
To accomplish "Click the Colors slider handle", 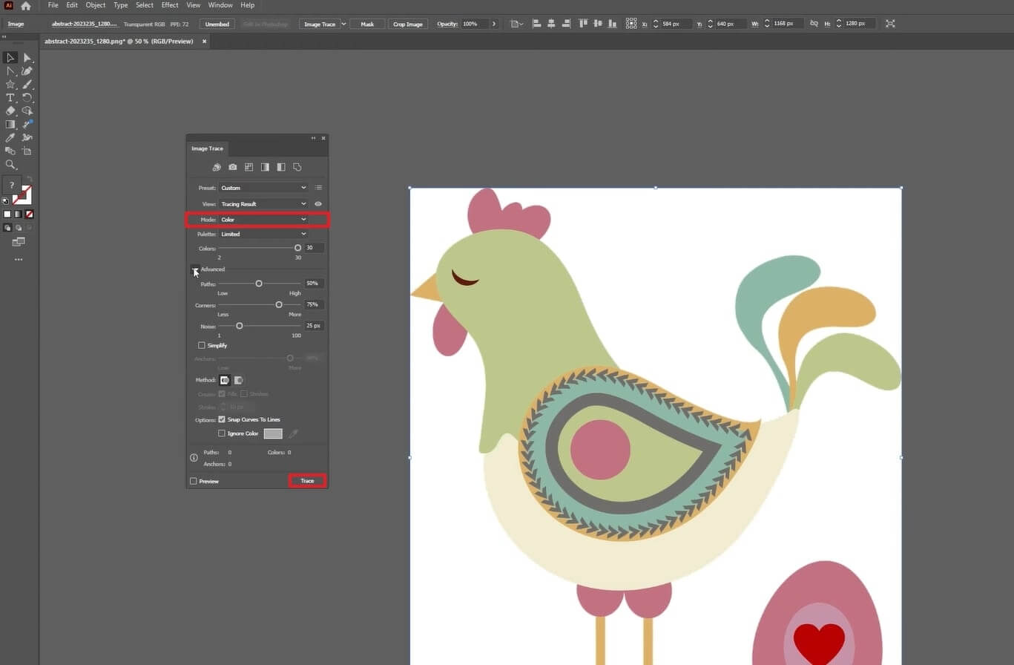I will coord(297,248).
